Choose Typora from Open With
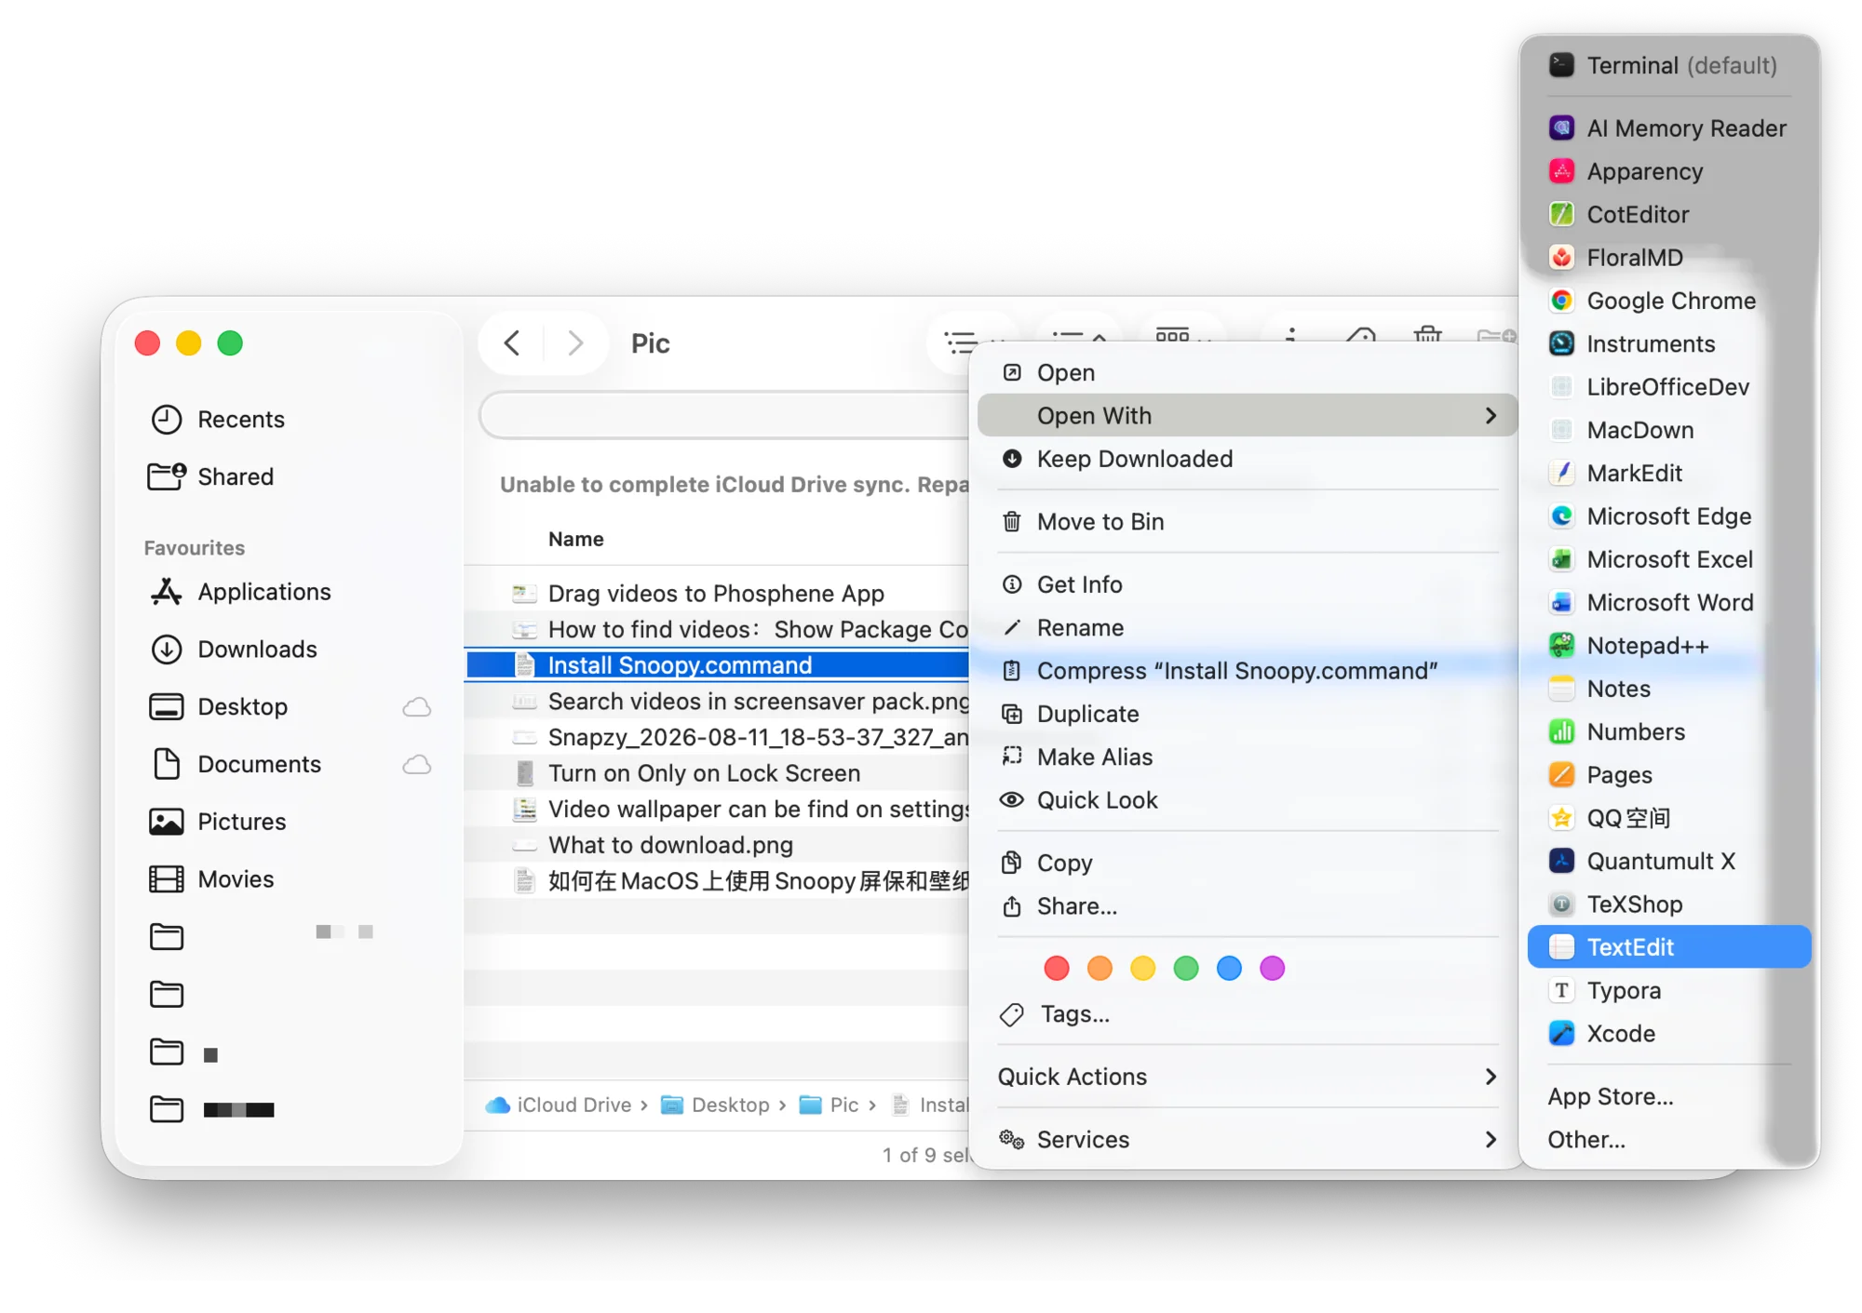This screenshot has width=1862, height=1313. click(1668, 990)
